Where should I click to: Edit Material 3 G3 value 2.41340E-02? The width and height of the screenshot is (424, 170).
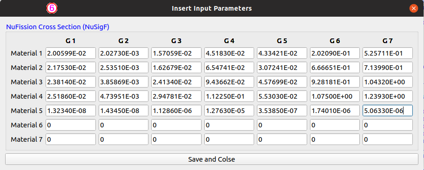pos(176,82)
